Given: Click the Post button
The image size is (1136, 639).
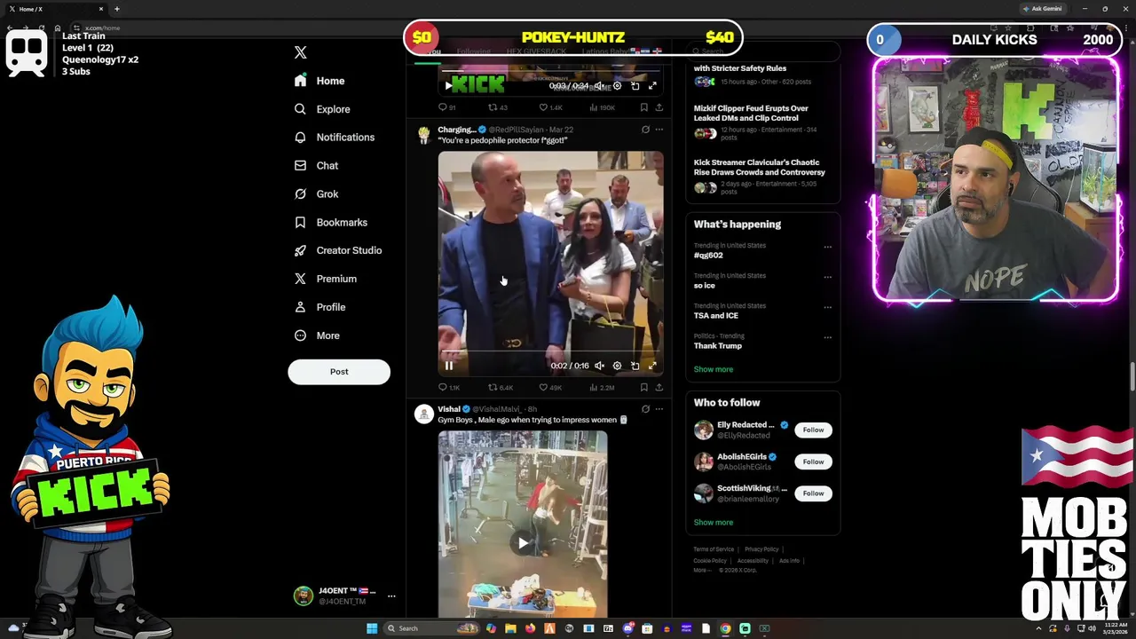Looking at the screenshot, I should 339,372.
